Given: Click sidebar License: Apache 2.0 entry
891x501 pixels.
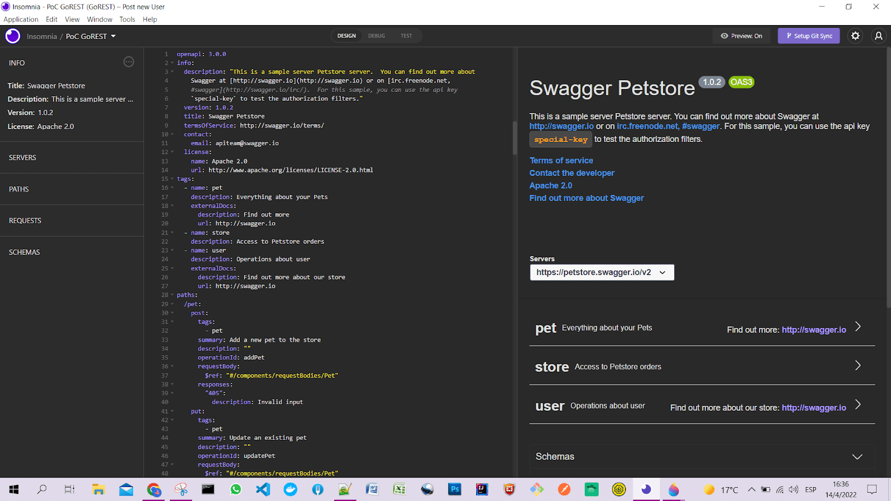Looking at the screenshot, I should (41, 126).
